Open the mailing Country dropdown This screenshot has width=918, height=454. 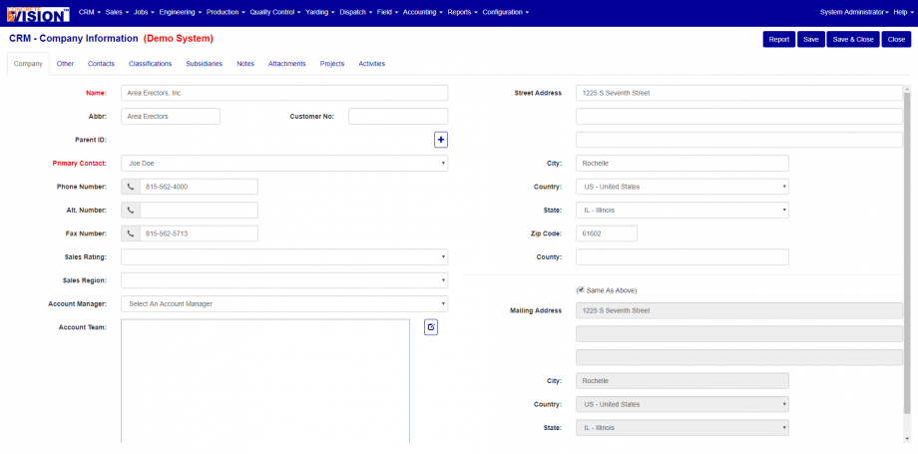pyautogui.click(x=683, y=405)
